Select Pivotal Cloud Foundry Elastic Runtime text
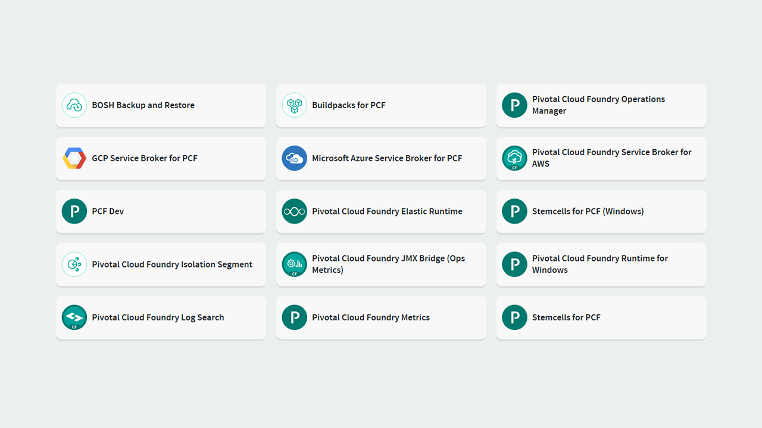The image size is (762, 428). (x=387, y=211)
